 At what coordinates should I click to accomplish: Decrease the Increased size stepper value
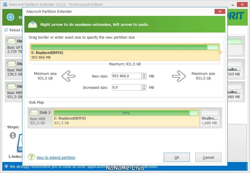click(x=144, y=89)
